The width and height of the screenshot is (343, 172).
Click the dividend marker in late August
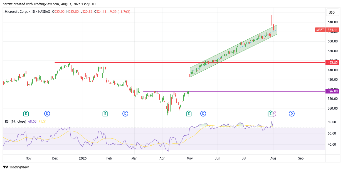[292, 113]
